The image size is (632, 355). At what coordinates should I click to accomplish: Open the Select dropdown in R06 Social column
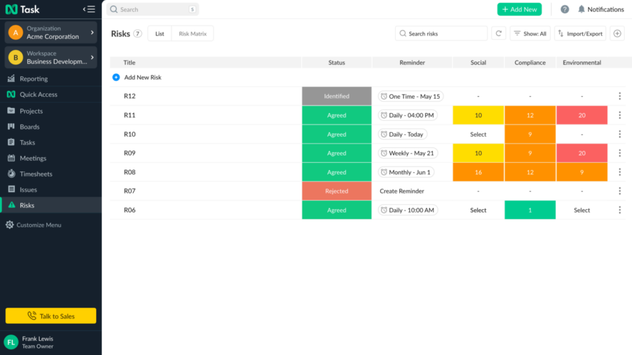pyautogui.click(x=478, y=210)
